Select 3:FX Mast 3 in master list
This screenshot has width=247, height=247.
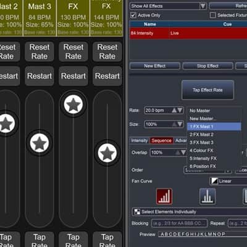(214, 143)
